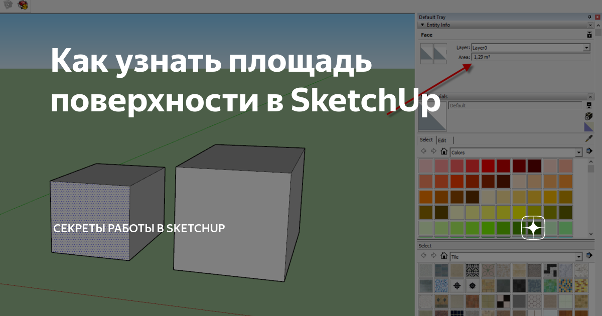Open Details menu beside Tile dropdown
The width and height of the screenshot is (602, 316).
click(590, 255)
